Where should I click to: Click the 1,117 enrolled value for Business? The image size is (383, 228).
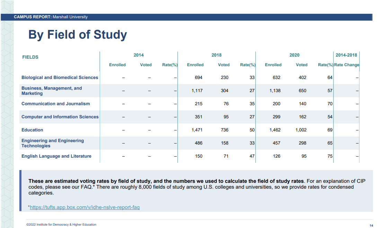point(197,91)
